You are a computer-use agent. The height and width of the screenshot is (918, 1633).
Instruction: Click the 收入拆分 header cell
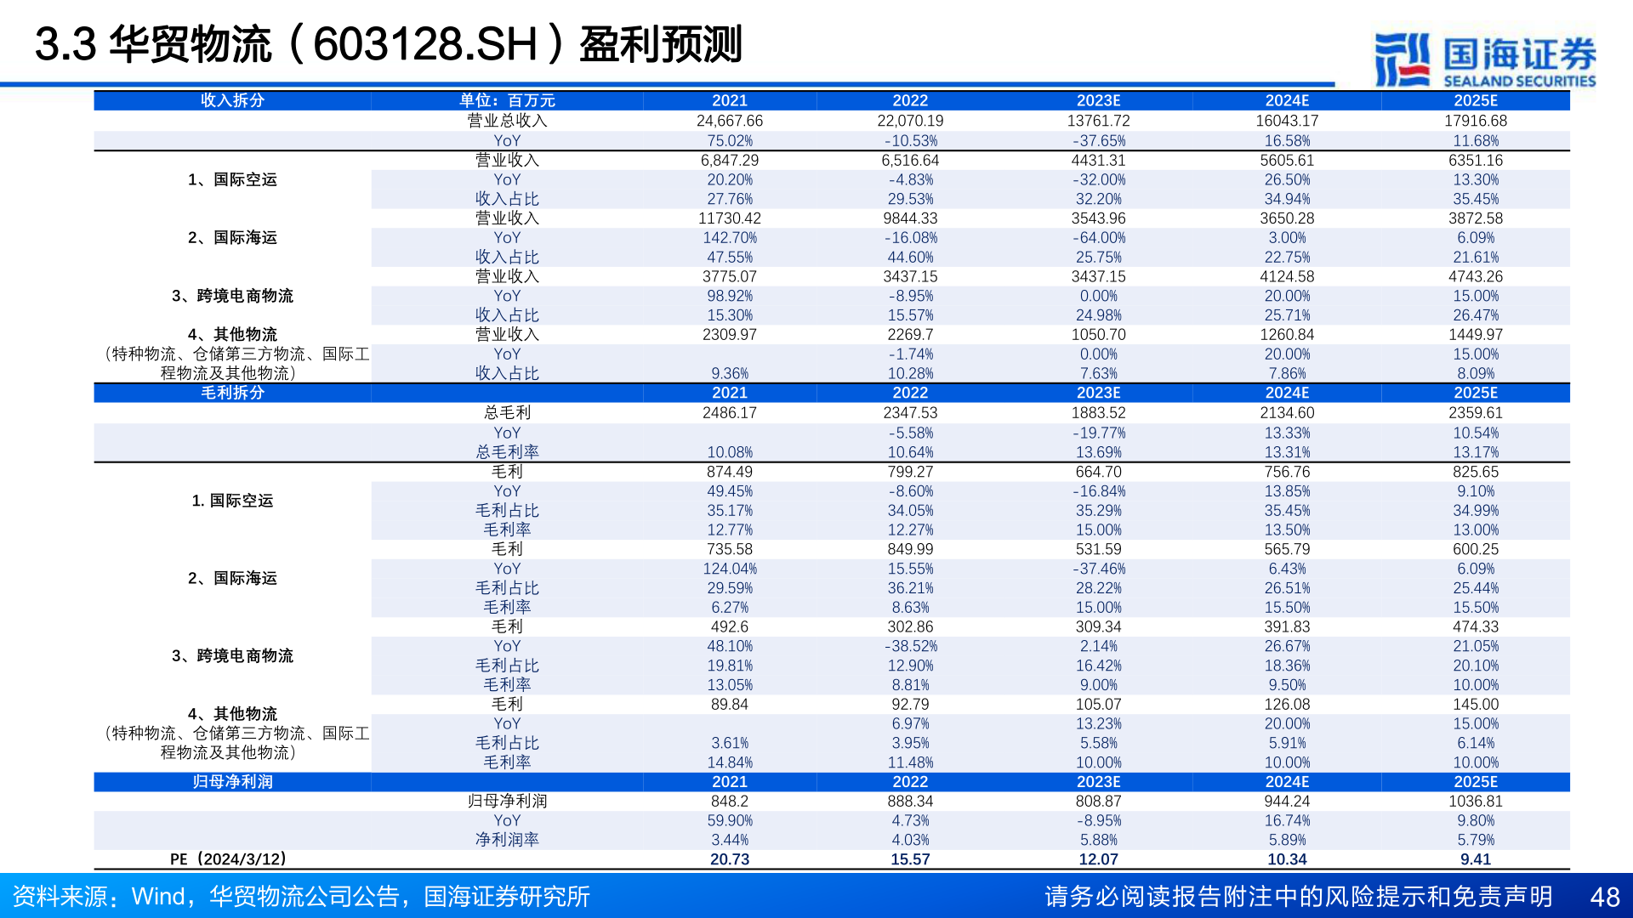pos(232,100)
